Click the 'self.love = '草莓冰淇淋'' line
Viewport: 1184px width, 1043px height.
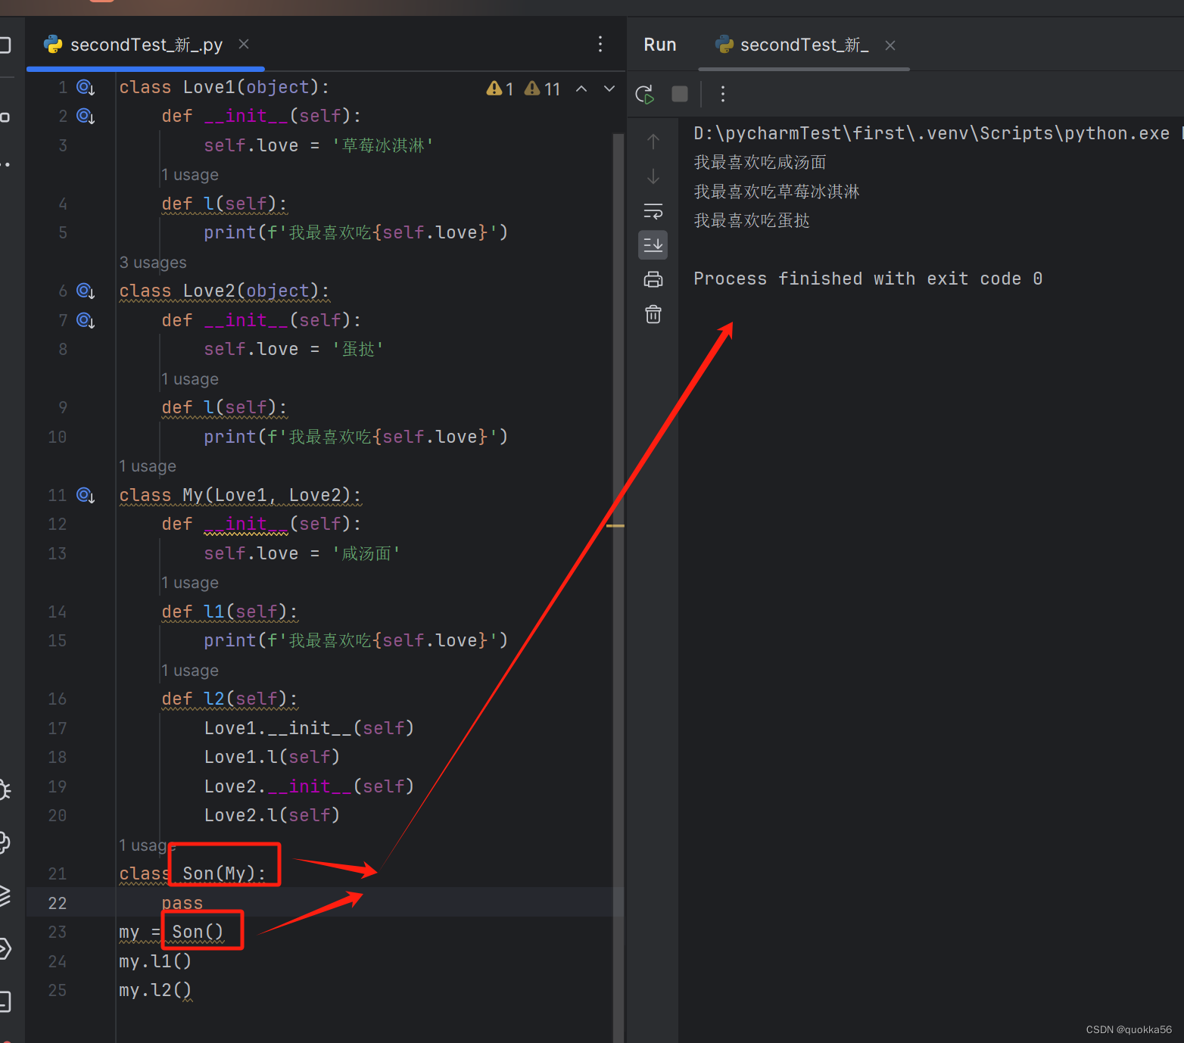click(319, 146)
